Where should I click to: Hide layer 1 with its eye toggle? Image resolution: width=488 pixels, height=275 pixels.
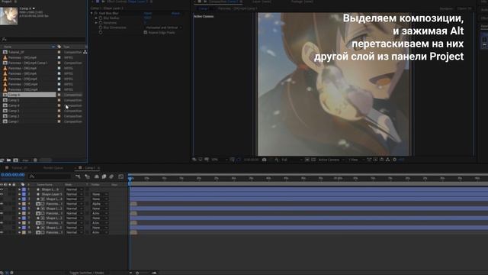point(2,189)
